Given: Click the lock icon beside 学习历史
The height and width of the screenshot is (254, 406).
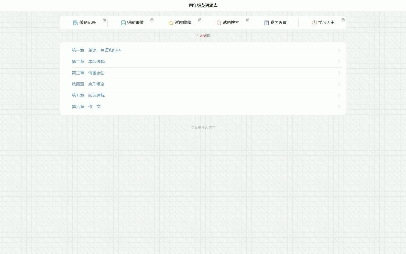Looking at the screenshot, I should coord(343,20).
